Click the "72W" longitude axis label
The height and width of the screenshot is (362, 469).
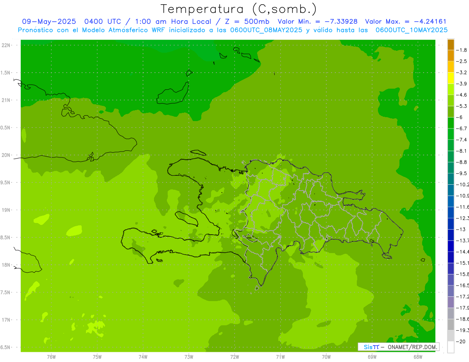click(235, 357)
